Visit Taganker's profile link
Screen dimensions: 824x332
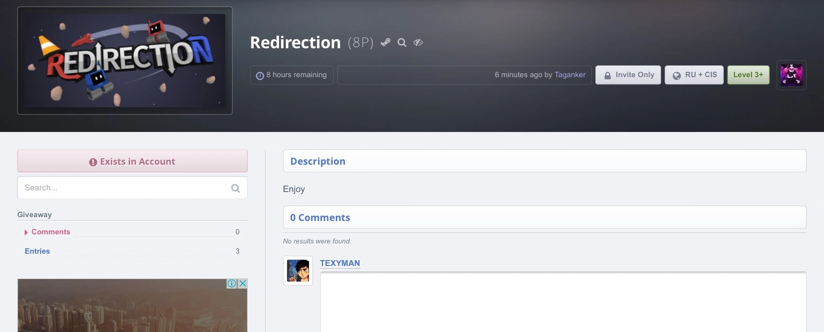point(570,75)
